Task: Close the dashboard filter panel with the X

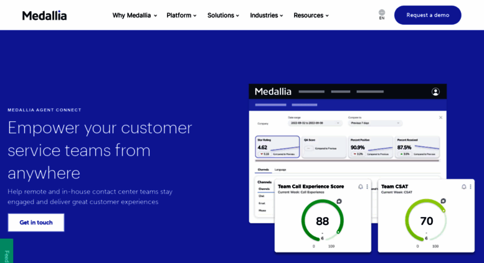Action: click(440, 118)
